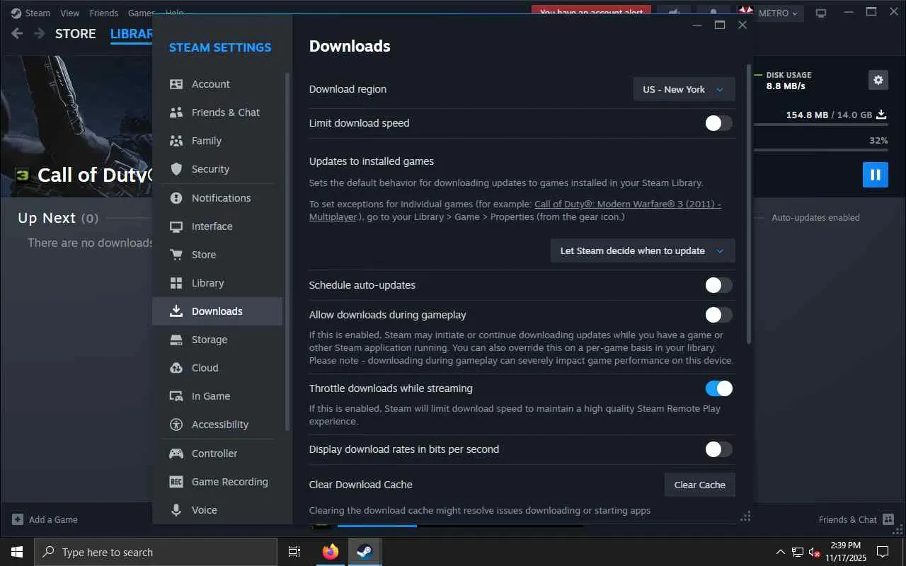Click the Add a Game plus icon
Viewport: 906px width, 566px height.
pyautogui.click(x=18, y=519)
